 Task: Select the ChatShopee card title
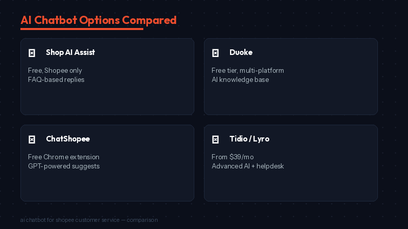coord(68,139)
